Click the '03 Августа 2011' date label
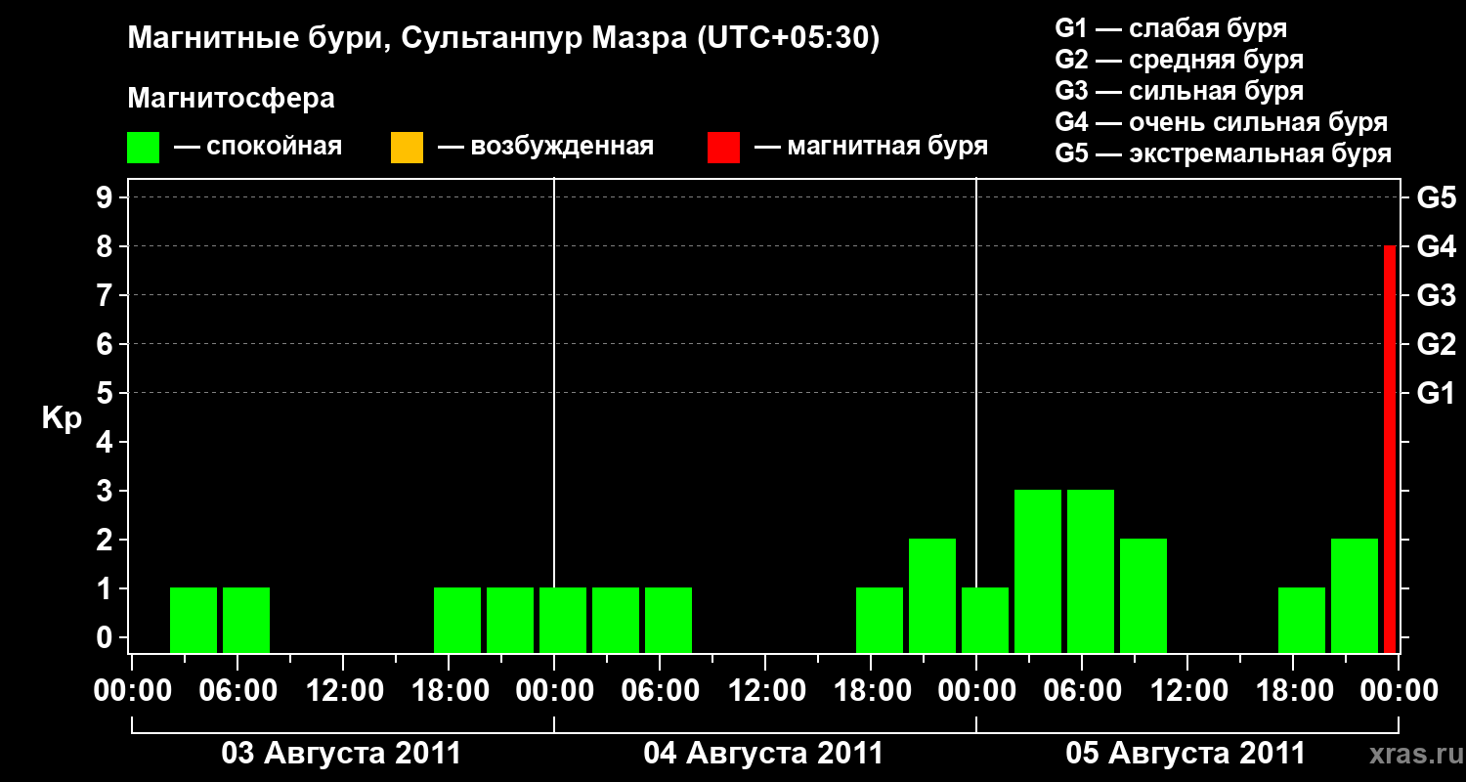This screenshot has height=782, width=1466. coord(341,754)
